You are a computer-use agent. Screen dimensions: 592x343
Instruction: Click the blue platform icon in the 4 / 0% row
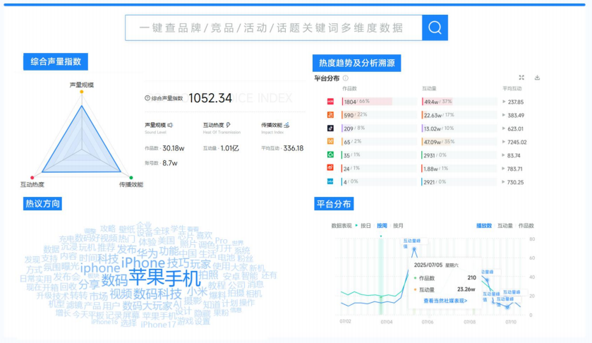[330, 181]
